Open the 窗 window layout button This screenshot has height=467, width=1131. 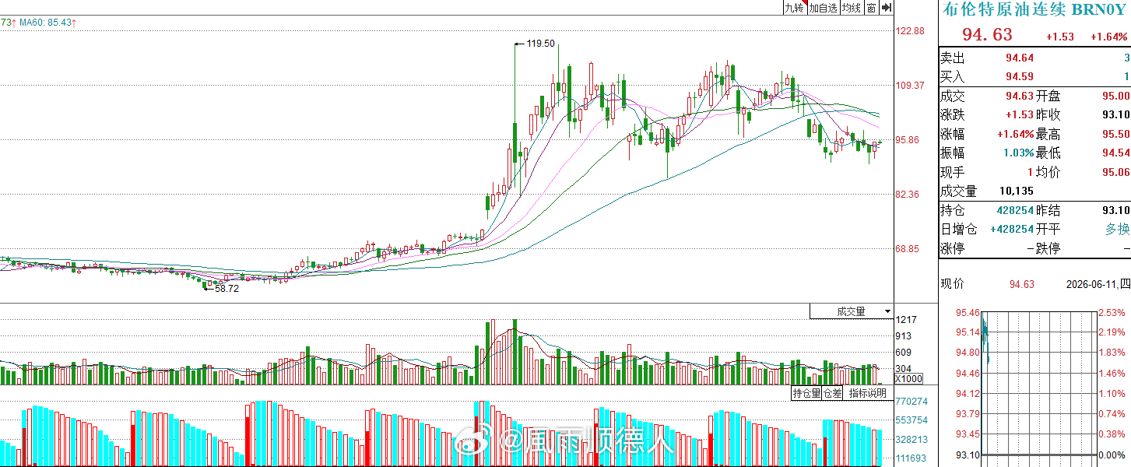tap(871, 8)
